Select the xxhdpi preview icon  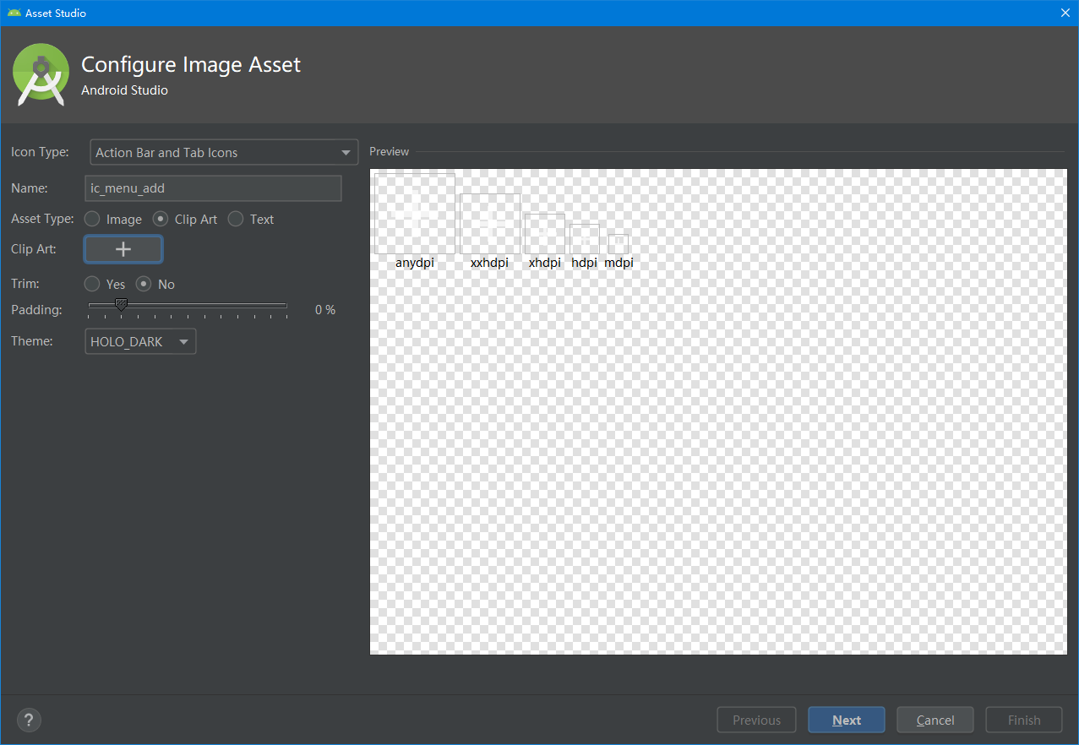[x=490, y=224]
